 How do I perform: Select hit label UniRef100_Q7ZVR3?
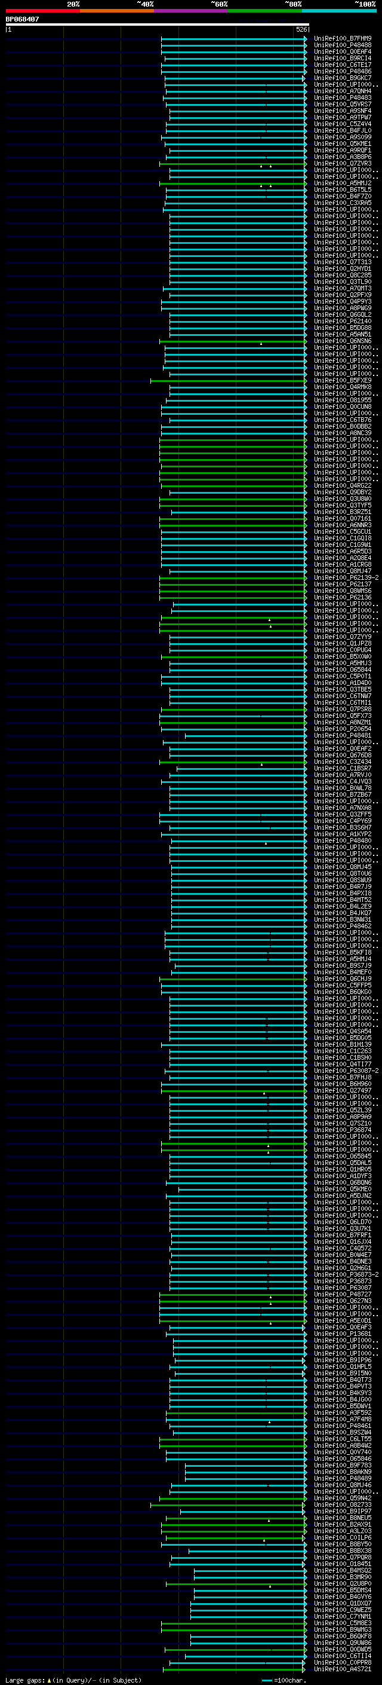point(342,164)
